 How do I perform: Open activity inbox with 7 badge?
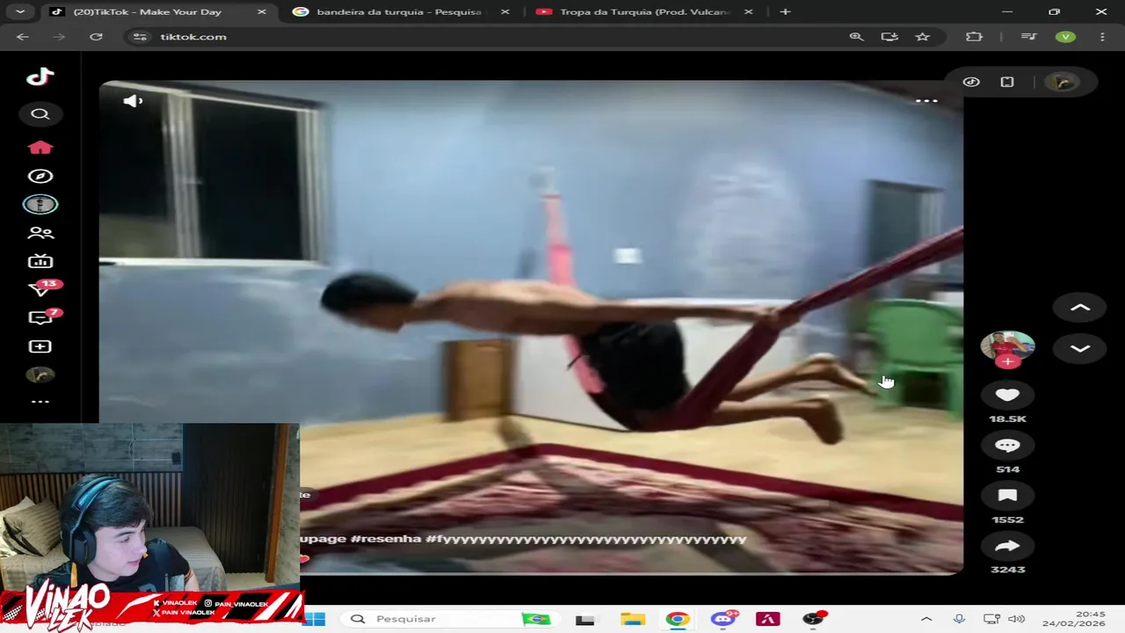coord(41,317)
